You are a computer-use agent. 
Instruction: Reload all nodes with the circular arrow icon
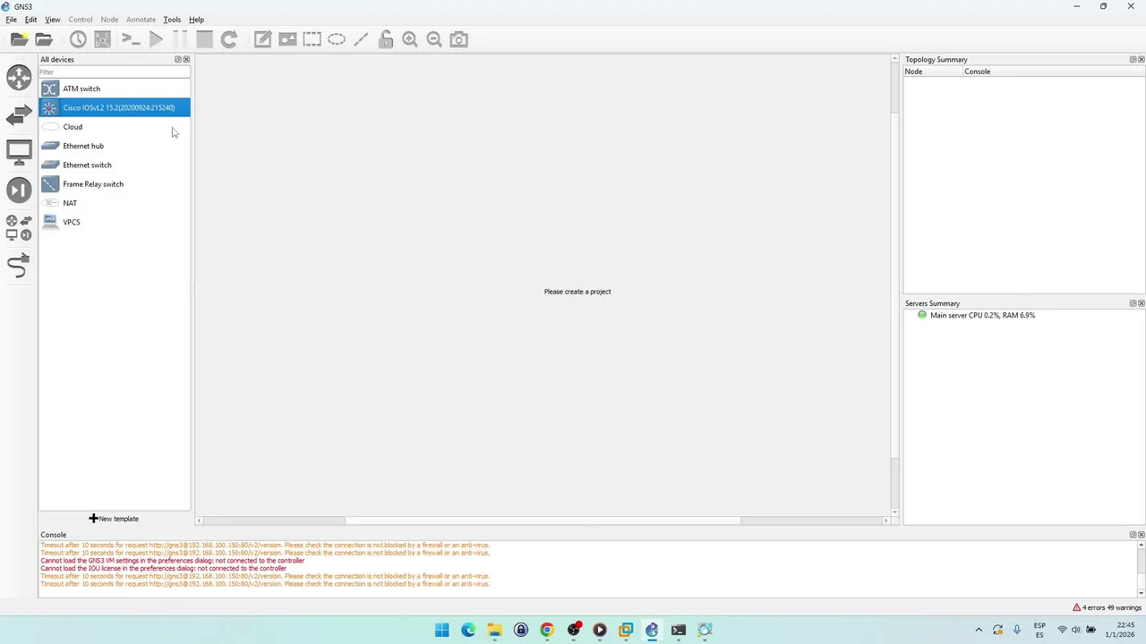coord(229,39)
